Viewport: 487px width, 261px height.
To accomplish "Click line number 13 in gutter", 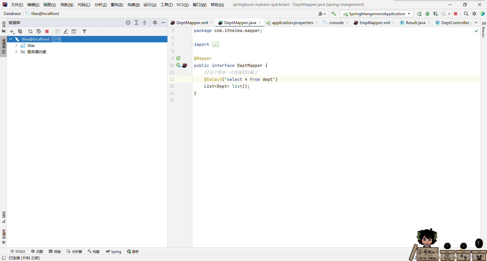I will click(x=172, y=86).
